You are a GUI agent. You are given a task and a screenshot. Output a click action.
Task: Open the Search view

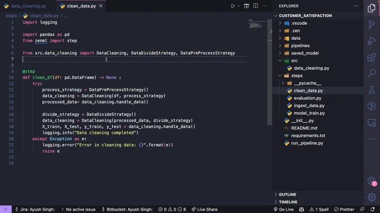372,73
